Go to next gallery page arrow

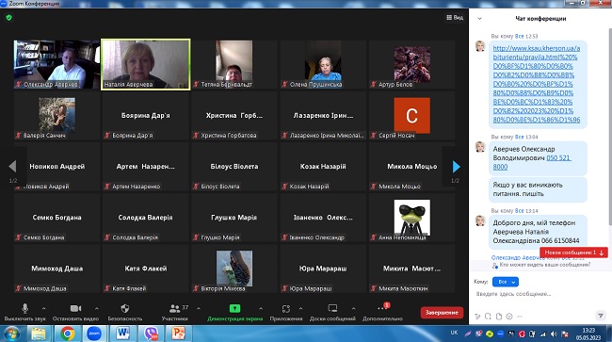coord(456,167)
